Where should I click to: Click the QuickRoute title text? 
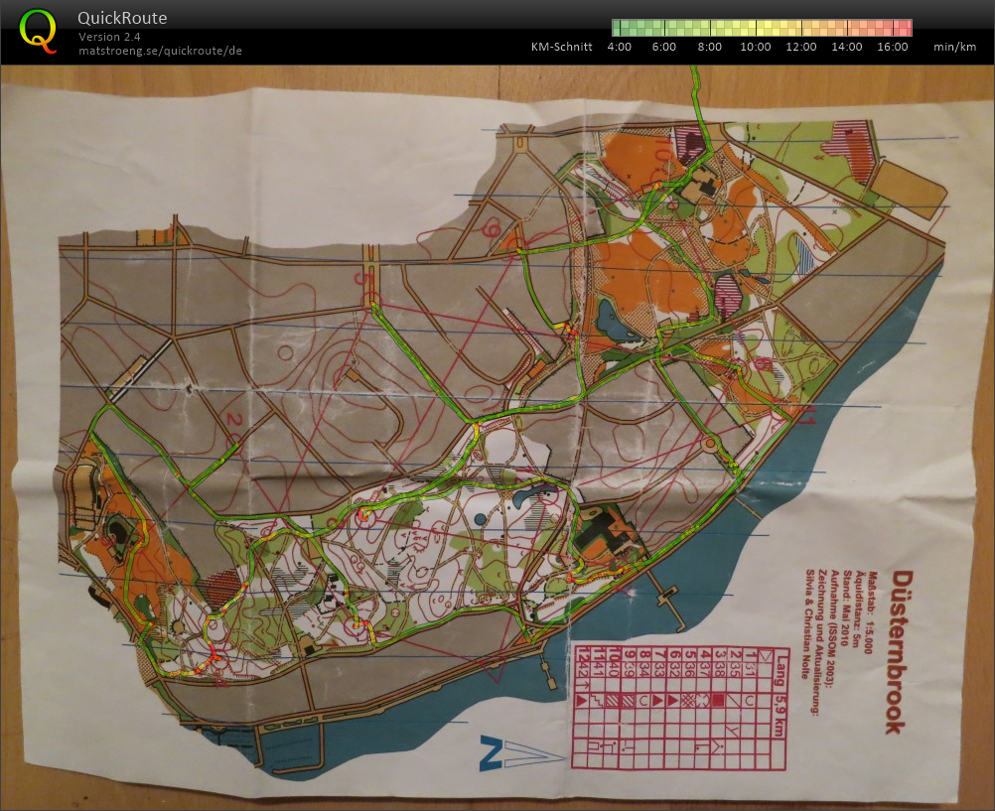122,18
